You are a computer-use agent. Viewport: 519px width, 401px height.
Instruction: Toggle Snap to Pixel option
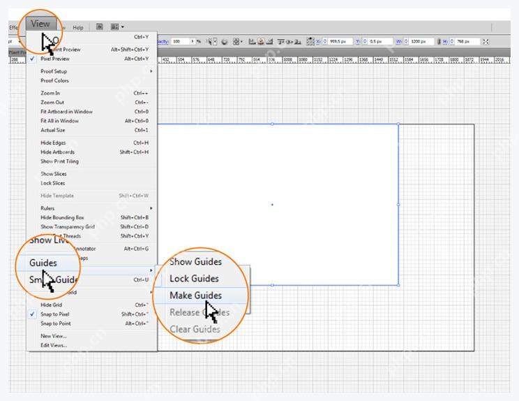click(91, 314)
